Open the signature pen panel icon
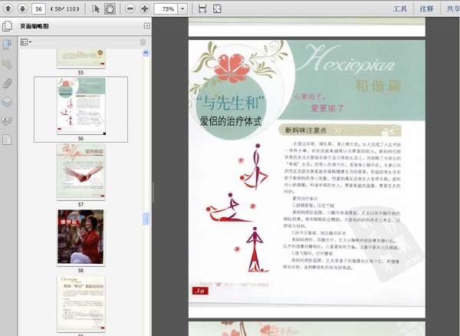The width and height of the screenshot is (460, 336). [x=7, y=121]
